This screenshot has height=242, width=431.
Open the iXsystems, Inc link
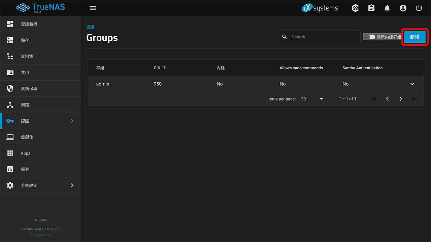tap(40, 235)
